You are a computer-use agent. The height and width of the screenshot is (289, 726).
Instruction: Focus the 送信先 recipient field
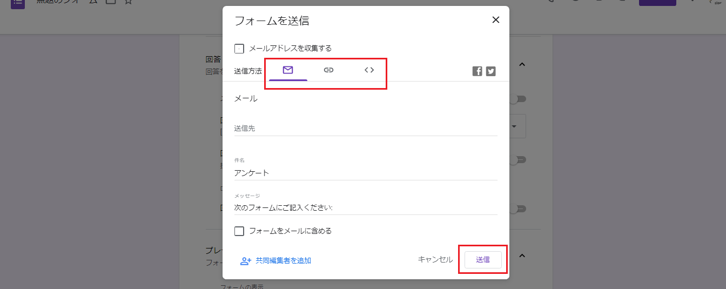365,129
